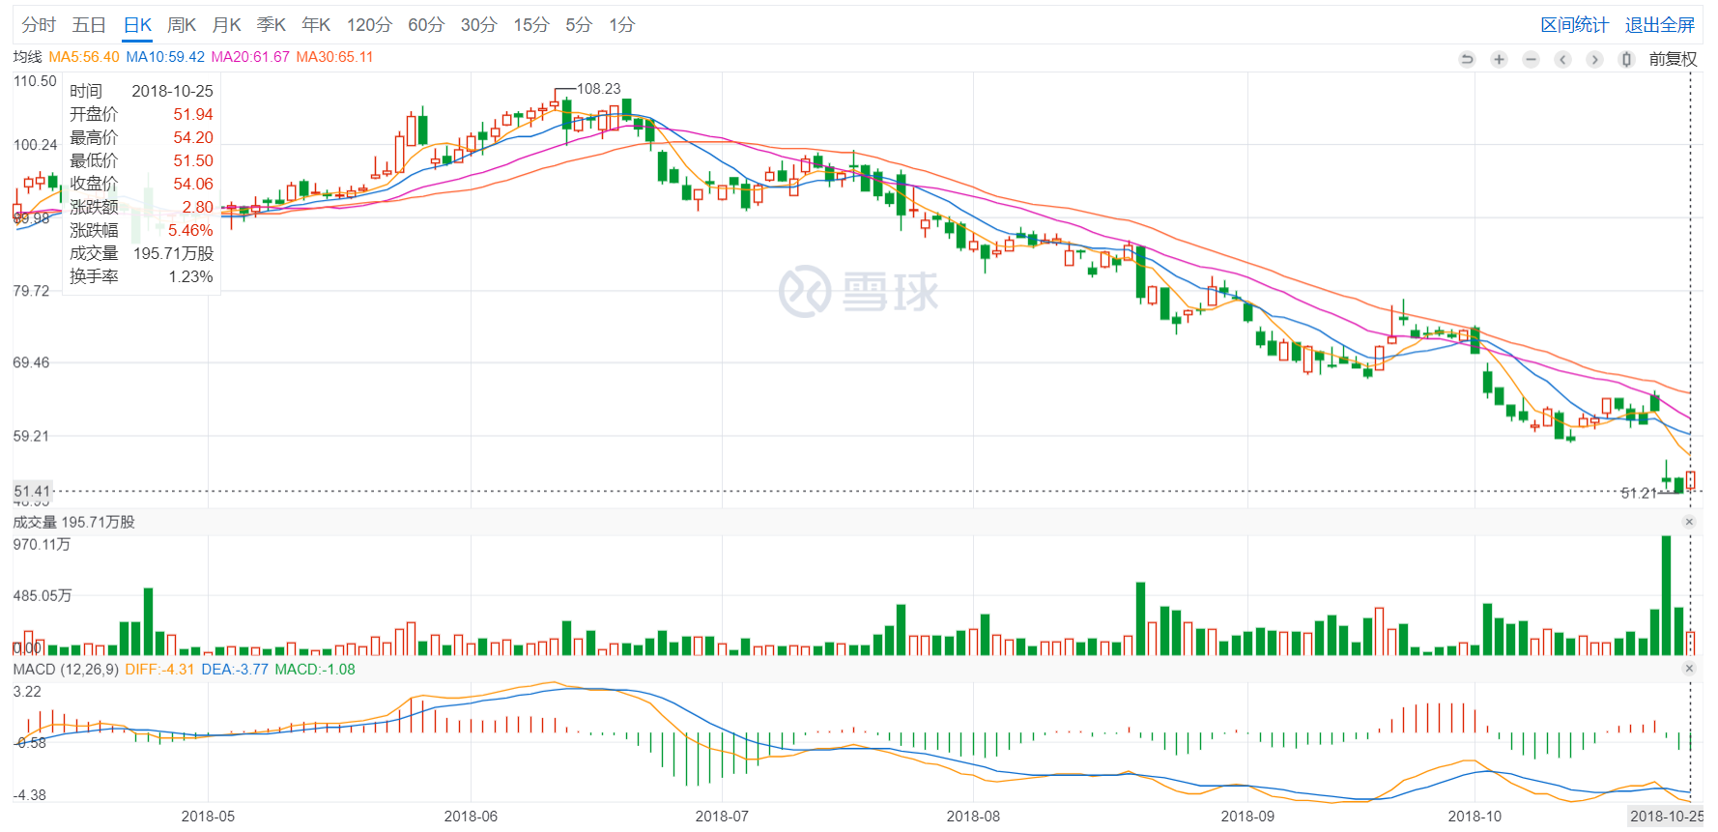Switch to the 月K tab
The width and height of the screenshot is (1718, 832).
(x=226, y=25)
